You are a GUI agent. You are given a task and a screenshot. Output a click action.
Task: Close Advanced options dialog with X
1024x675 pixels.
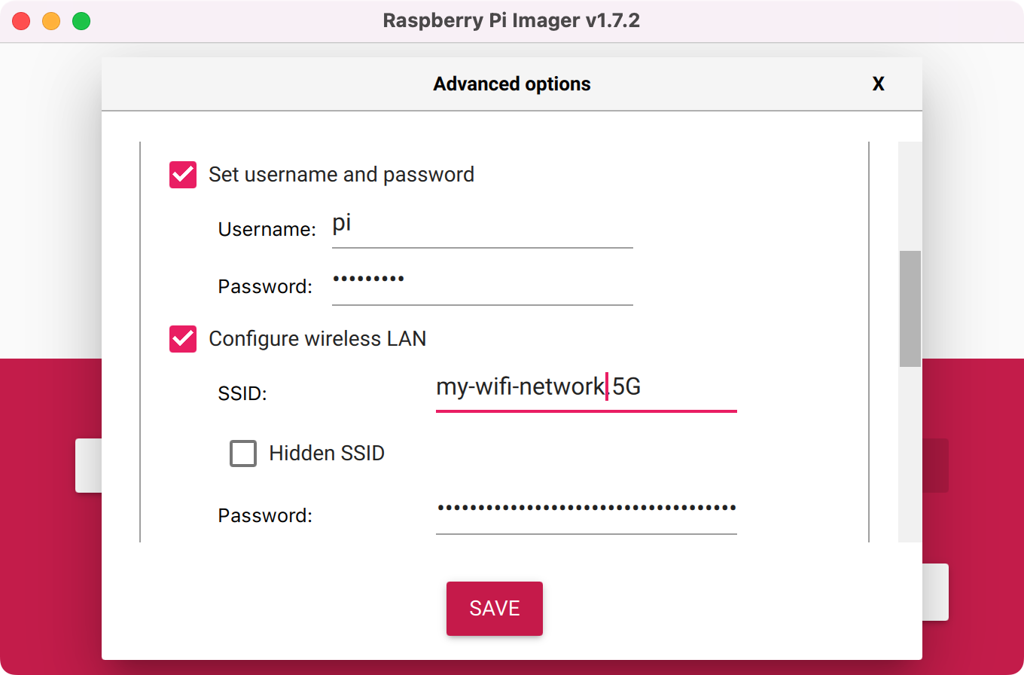(x=878, y=84)
